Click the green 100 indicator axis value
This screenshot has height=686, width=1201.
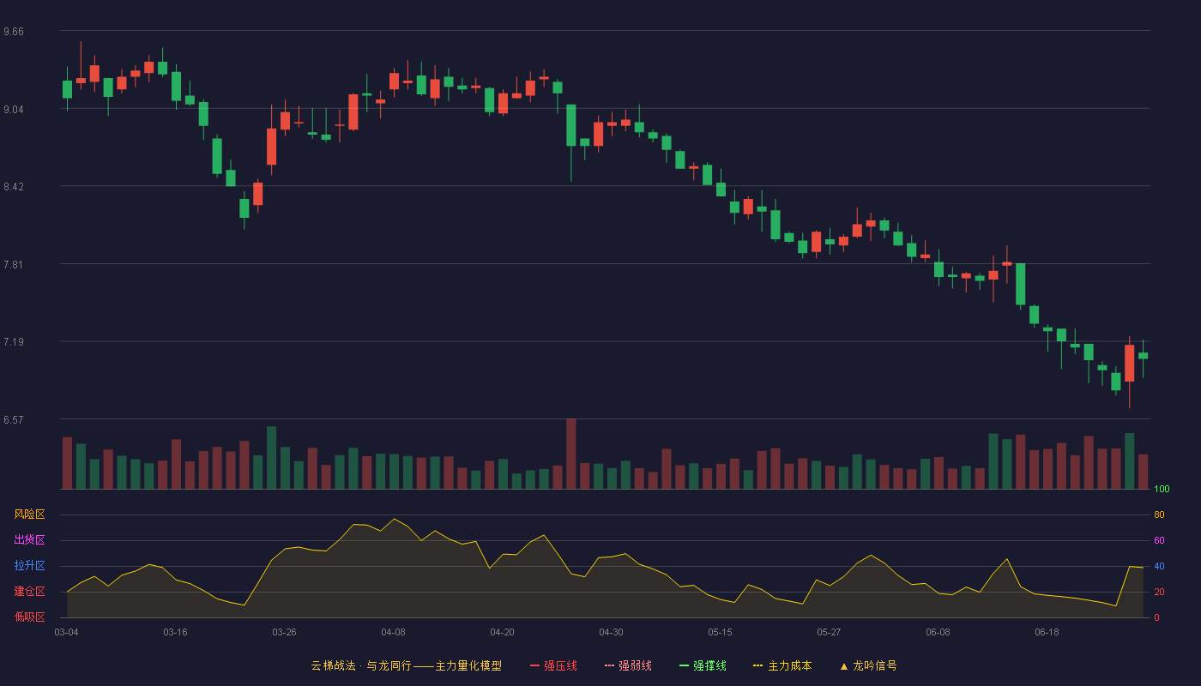pyautogui.click(x=1162, y=490)
